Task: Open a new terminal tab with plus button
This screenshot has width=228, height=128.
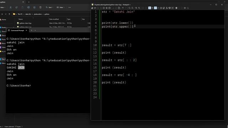Action: click(32, 31)
